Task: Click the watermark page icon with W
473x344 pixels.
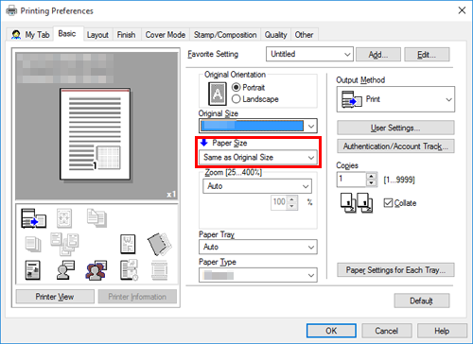Action: [x=128, y=244]
